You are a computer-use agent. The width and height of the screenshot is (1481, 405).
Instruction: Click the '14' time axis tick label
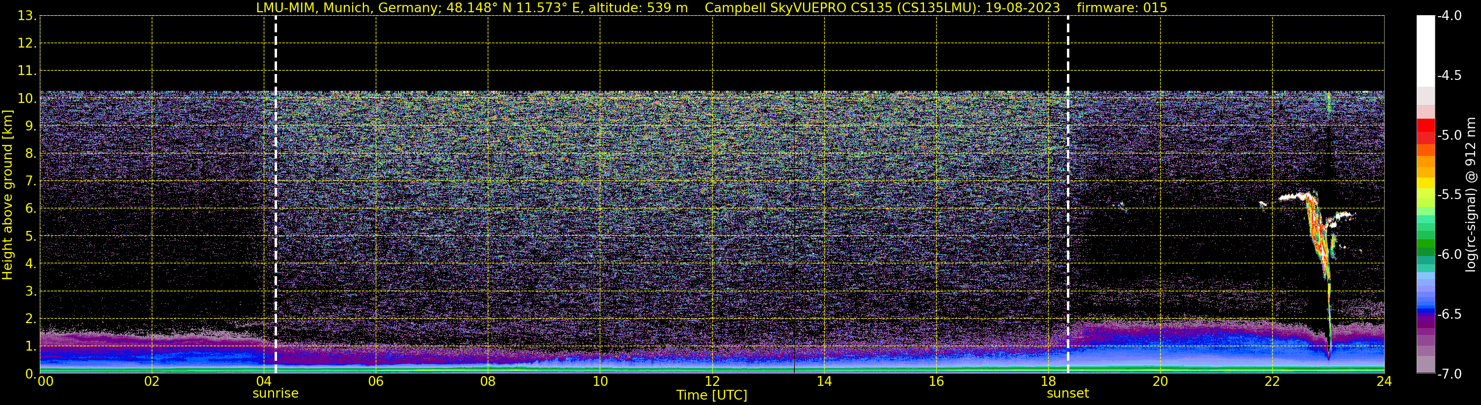pyautogui.click(x=824, y=381)
